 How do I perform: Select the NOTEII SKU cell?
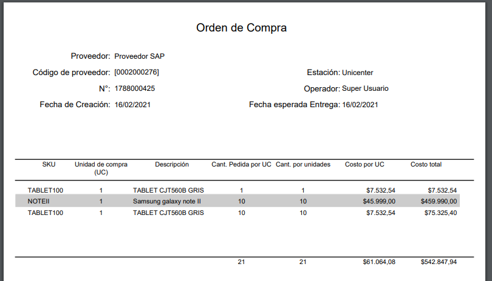[x=38, y=201]
